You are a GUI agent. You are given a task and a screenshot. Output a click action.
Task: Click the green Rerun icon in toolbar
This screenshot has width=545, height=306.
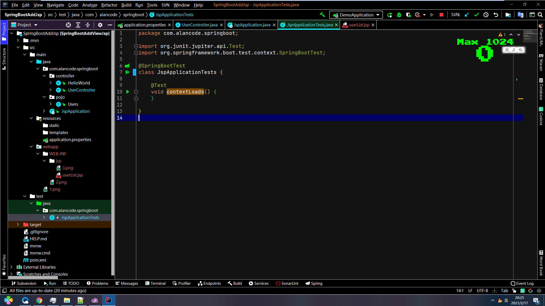[389, 15]
